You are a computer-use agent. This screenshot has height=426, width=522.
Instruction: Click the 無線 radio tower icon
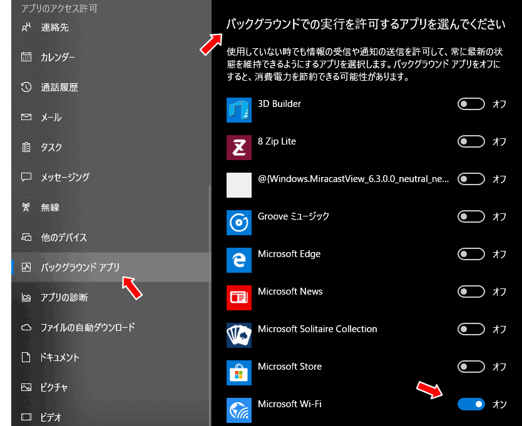26,207
